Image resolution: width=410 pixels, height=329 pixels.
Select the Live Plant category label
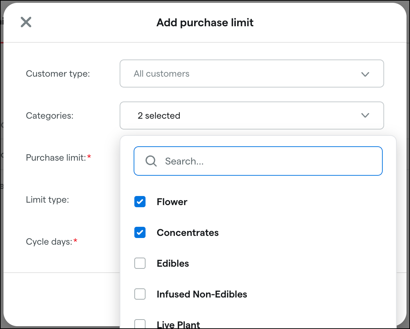178,324
